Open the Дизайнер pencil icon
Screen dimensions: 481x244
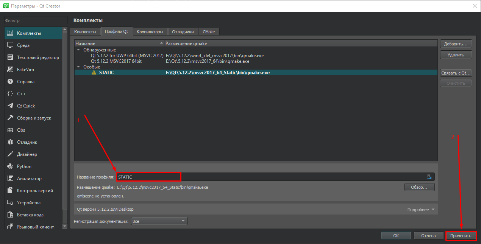[x=11, y=154]
